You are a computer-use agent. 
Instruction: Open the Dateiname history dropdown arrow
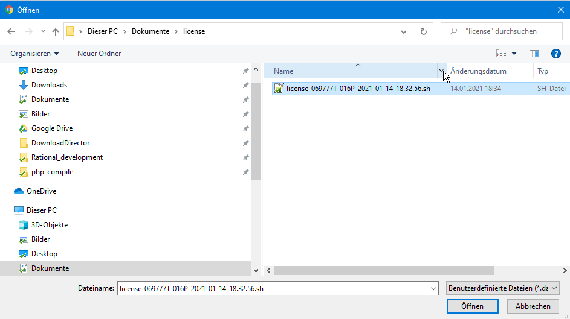tap(433, 289)
